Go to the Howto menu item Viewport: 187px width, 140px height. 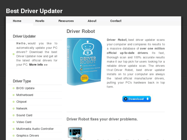[40, 21]
